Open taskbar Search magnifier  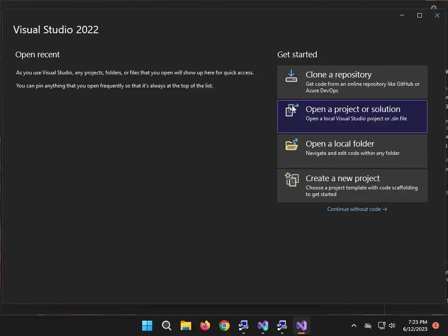[x=166, y=325]
